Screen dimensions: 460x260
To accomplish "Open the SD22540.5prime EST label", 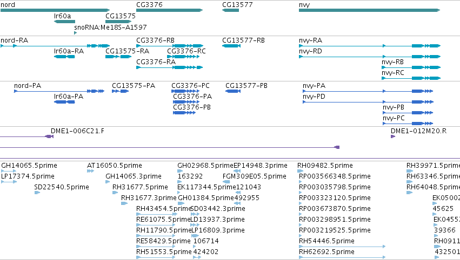I will [x=62, y=187].
